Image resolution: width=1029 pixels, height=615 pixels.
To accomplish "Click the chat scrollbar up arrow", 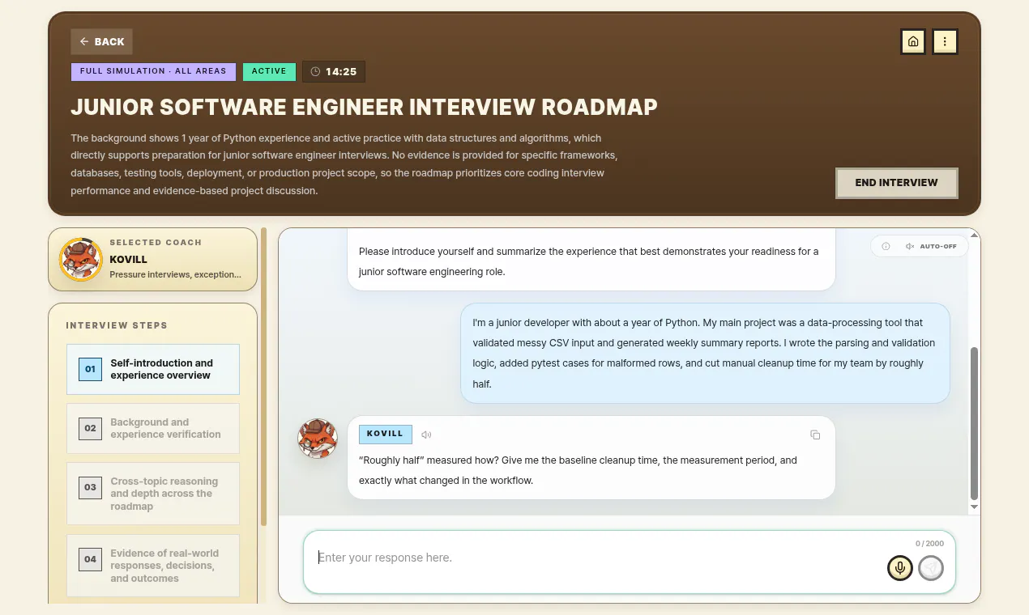I will (x=974, y=235).
